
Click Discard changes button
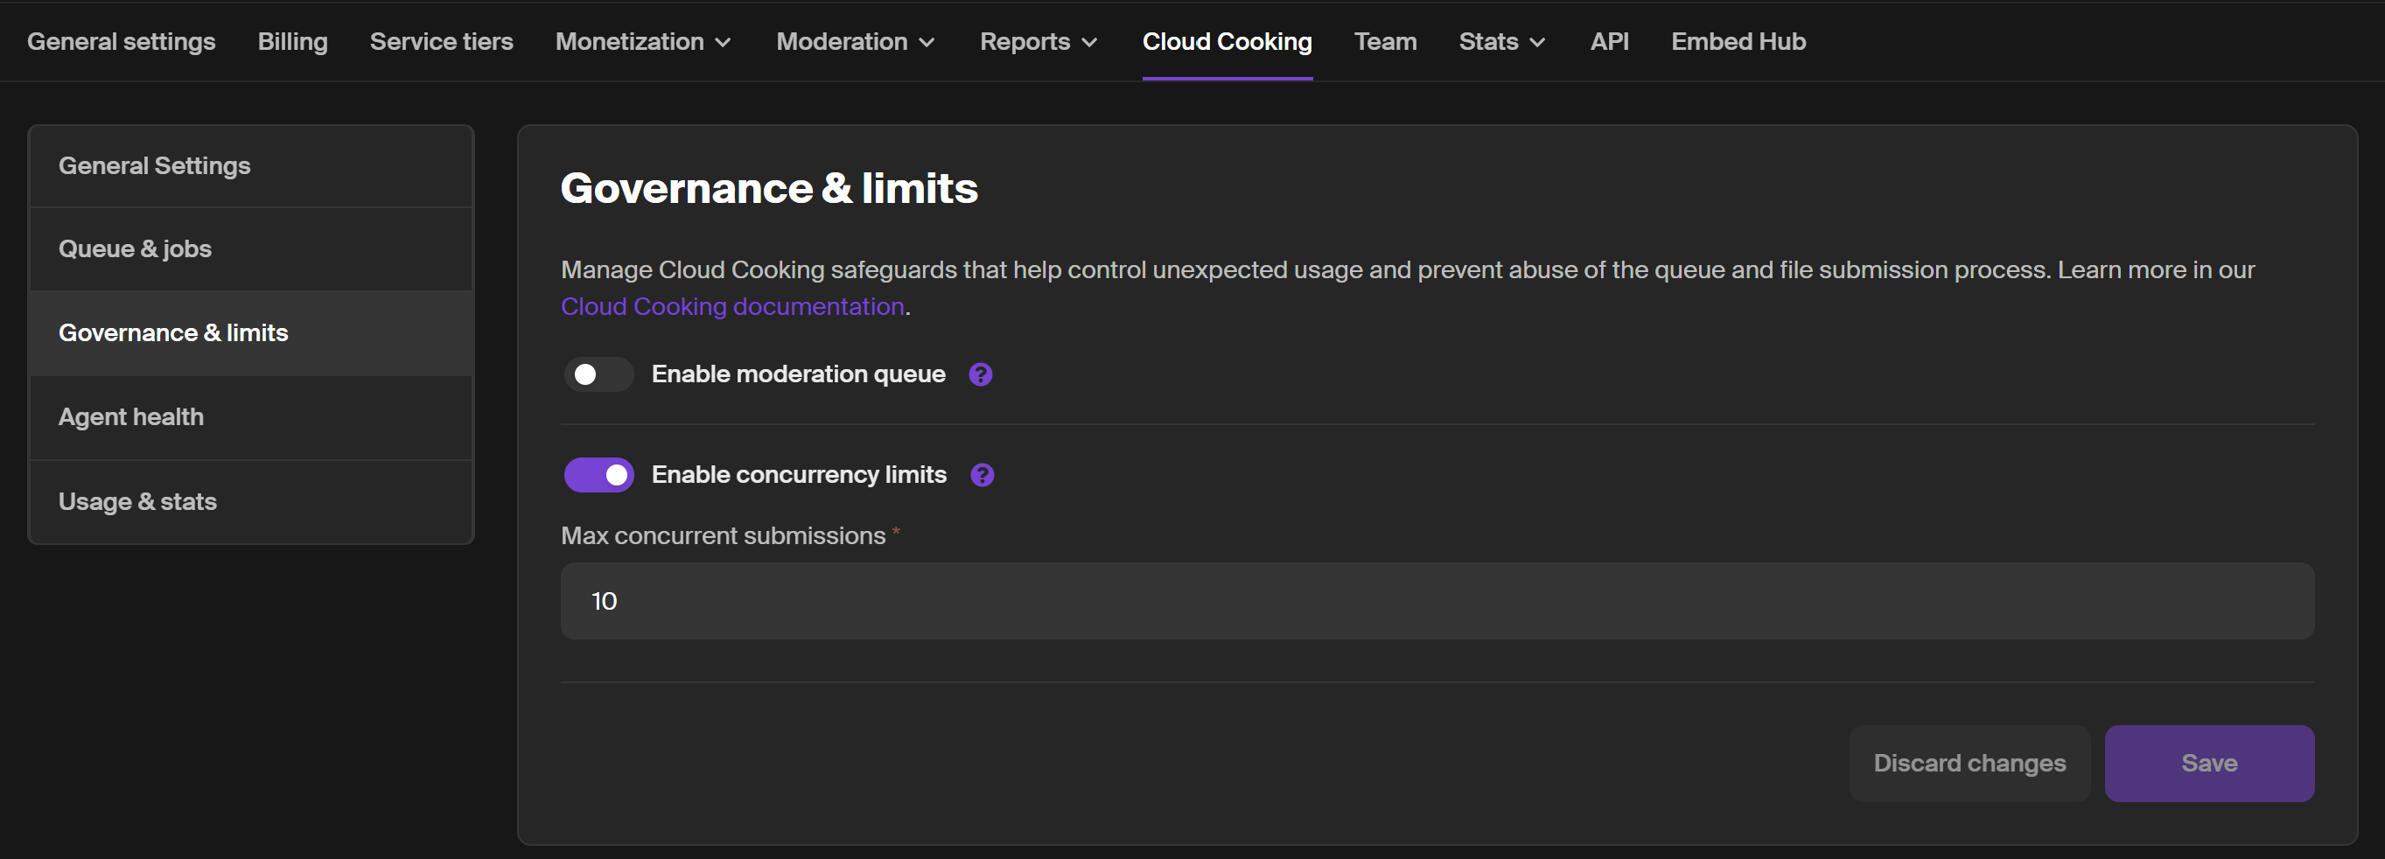(1969, 764)
